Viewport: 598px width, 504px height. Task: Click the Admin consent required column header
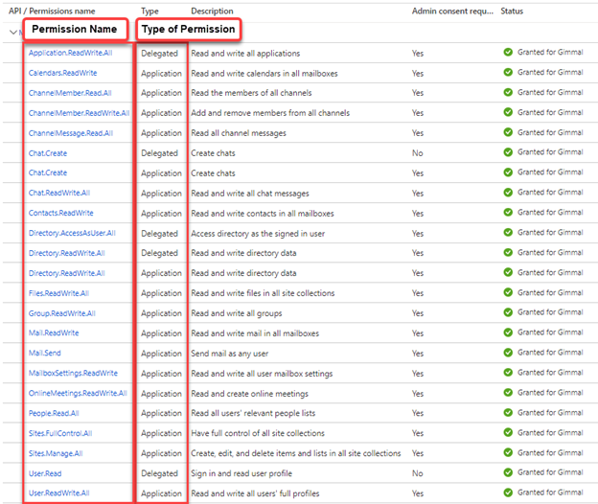point(452,11)
